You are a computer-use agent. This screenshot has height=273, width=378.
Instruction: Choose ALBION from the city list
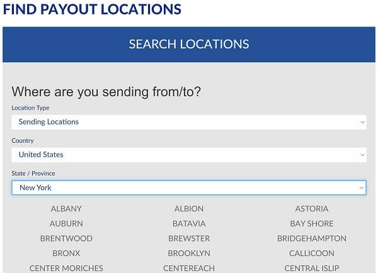pyautogui.click(x=189, y=209)
